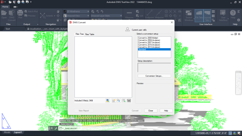Click the Add File icon in DWG Convert dialog
Screen dimensions: 242x136
108,101
